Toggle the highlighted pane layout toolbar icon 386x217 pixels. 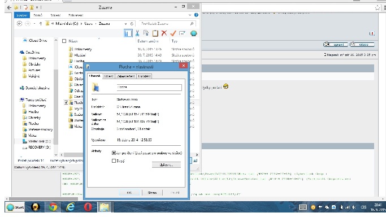[x=128, y=33]
